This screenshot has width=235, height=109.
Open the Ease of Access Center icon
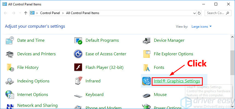tap(78, 54)
